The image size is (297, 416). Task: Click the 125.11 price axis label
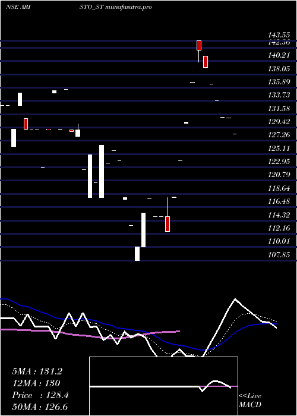(279, 149)
